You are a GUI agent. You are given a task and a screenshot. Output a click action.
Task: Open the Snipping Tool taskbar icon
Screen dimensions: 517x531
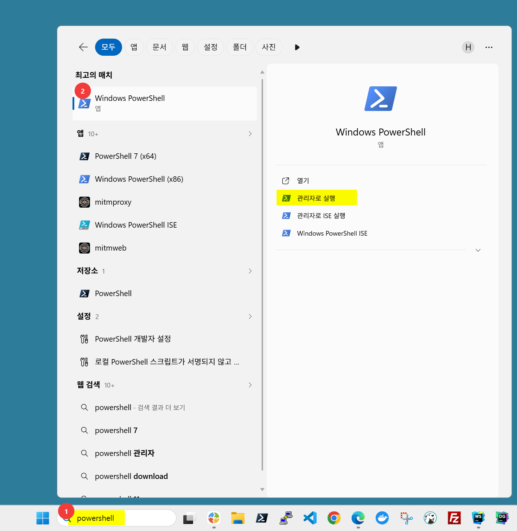coord(406,518)
